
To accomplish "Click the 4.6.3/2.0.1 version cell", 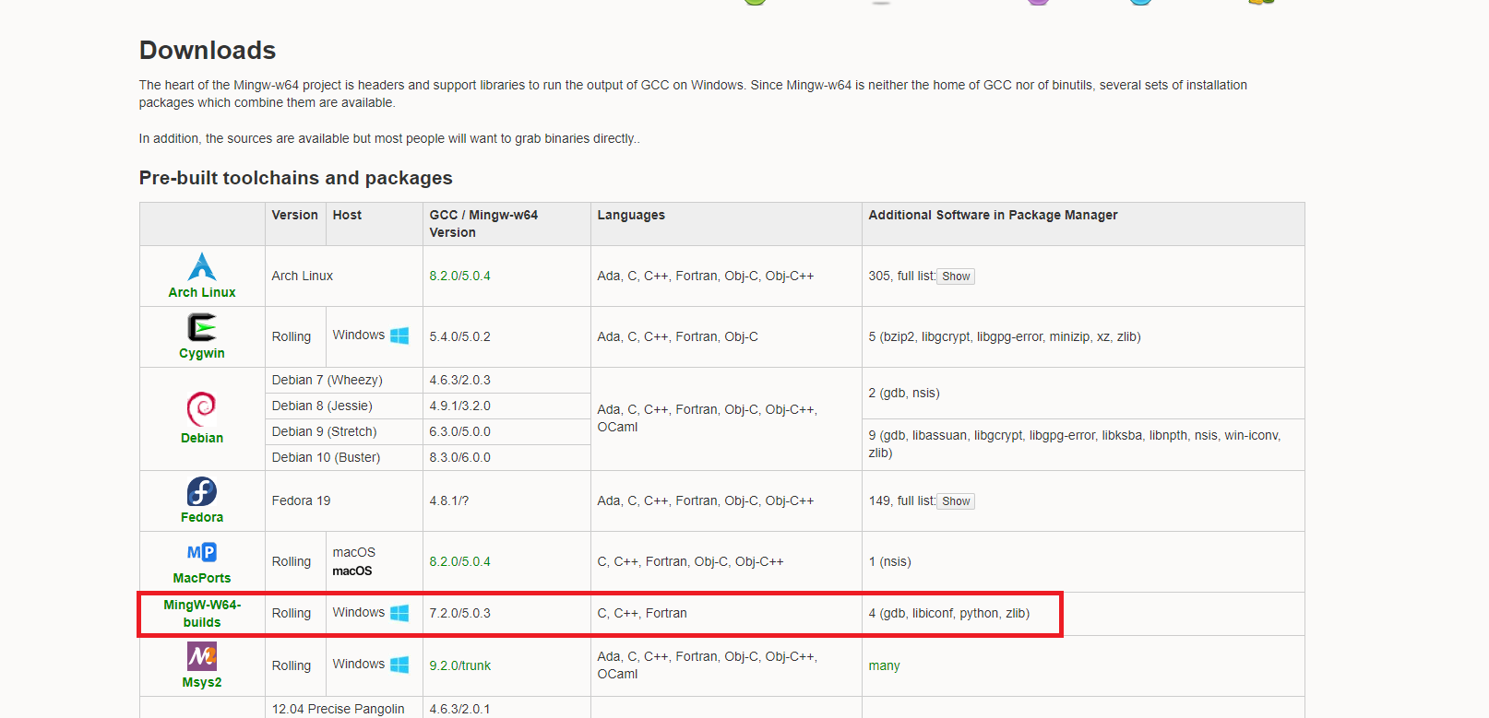I will tap(506, 708).
